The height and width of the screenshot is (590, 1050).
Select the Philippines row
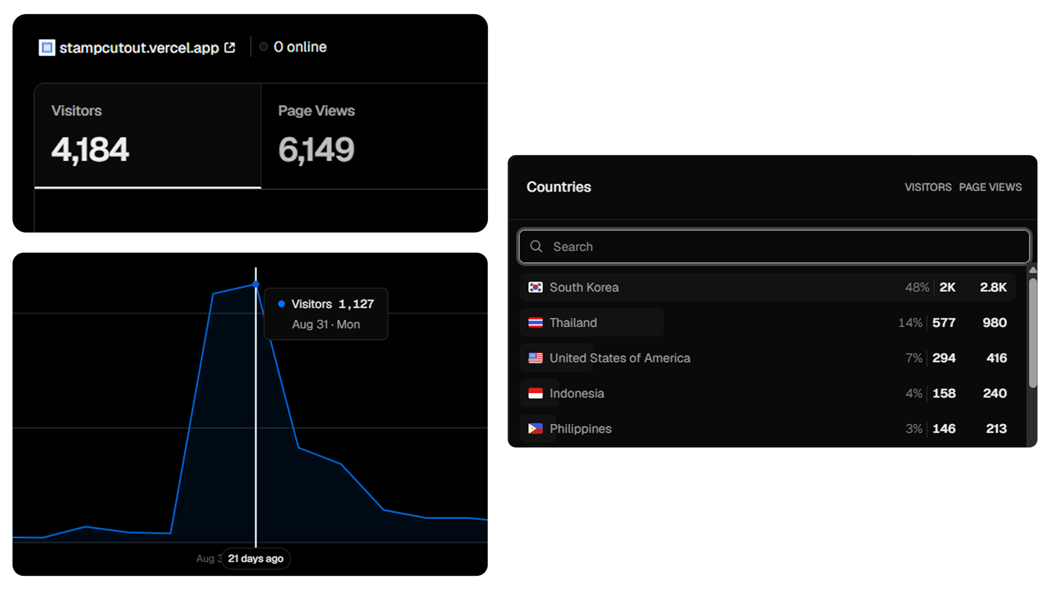(x=767, y=429)
